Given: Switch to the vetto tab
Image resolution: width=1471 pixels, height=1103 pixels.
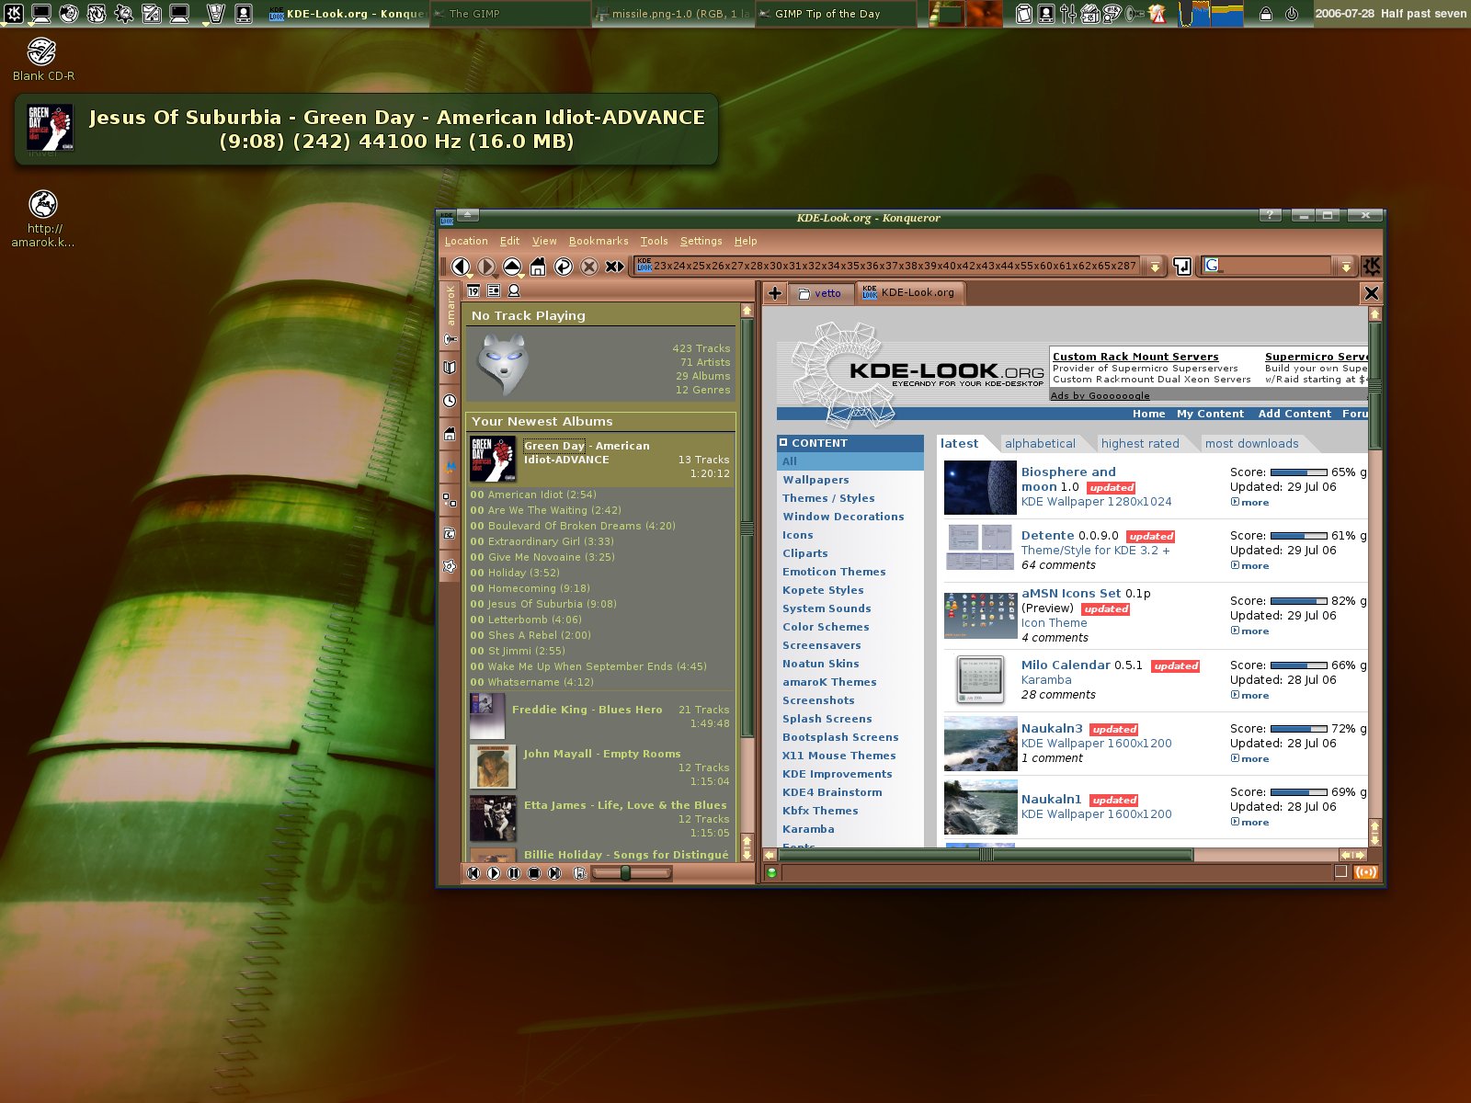Looking at the screenshot, I should [x=821, y=293].
